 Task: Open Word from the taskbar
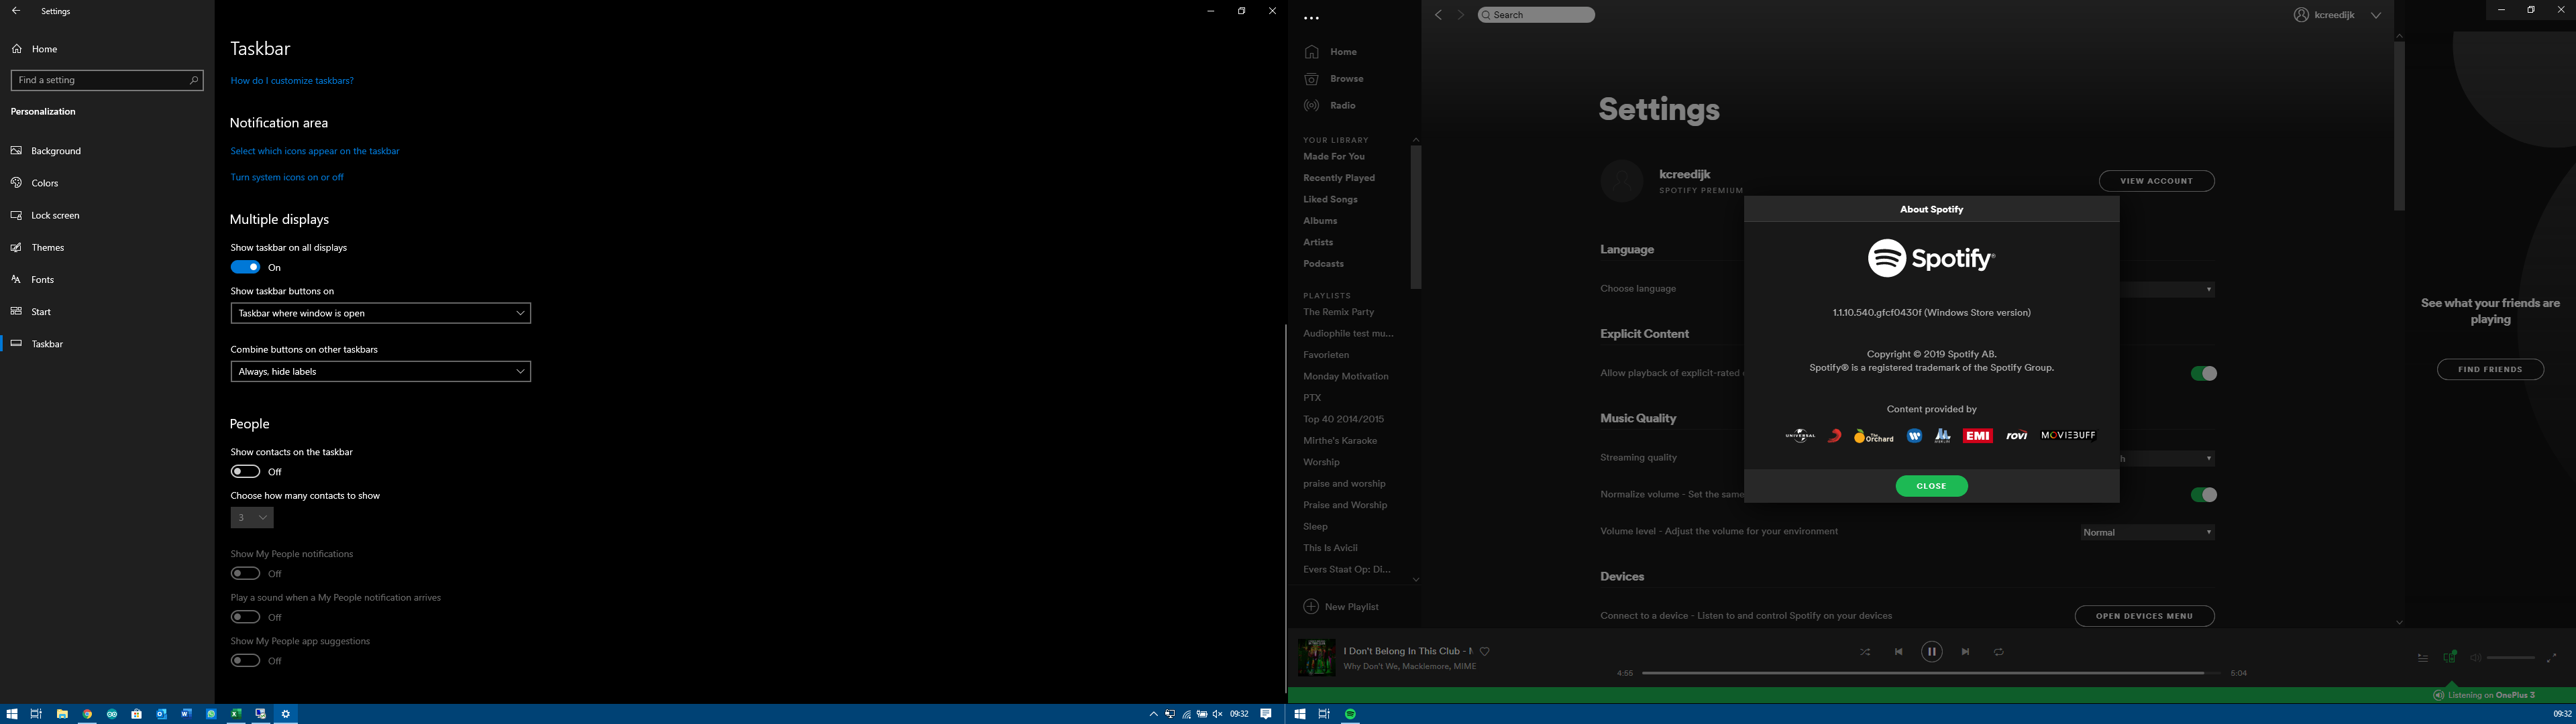[x=186, y=714]
